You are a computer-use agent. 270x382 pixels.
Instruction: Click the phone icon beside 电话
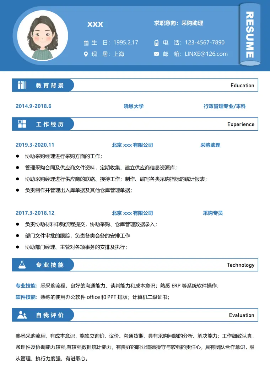[x=156, y=43]
